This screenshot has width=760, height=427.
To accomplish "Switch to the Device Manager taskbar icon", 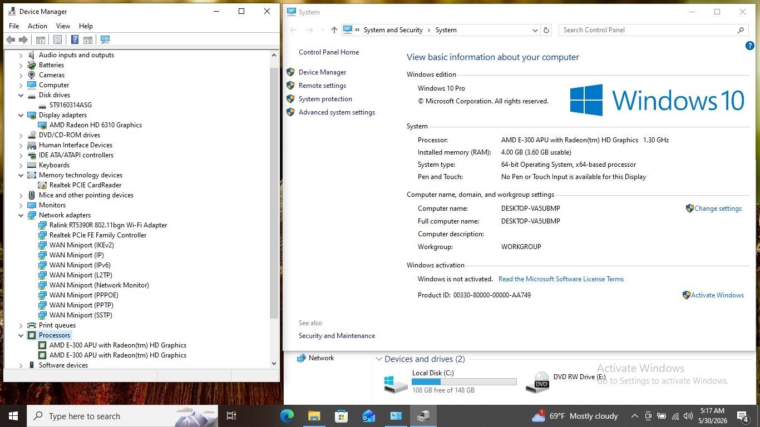I will (x=423, y=416).
